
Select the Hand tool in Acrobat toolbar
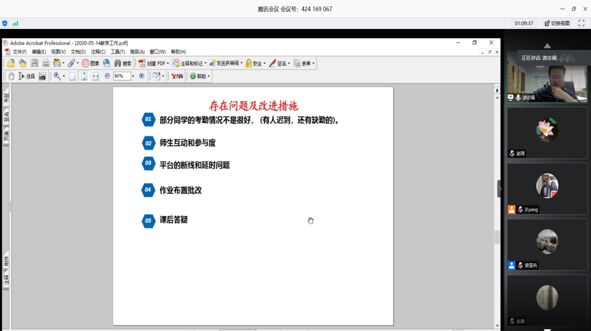coord(11,76)
